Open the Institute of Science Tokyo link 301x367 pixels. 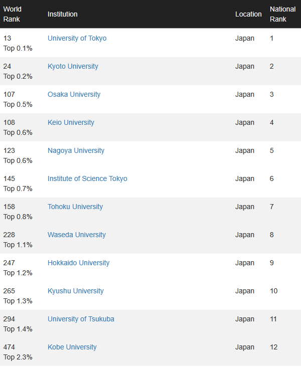tap(87, 178)
